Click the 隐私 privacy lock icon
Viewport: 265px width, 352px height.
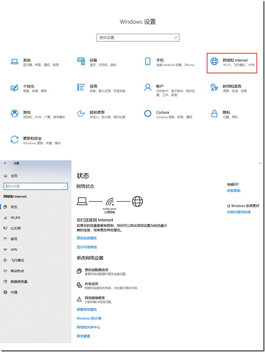pos(214,114)
